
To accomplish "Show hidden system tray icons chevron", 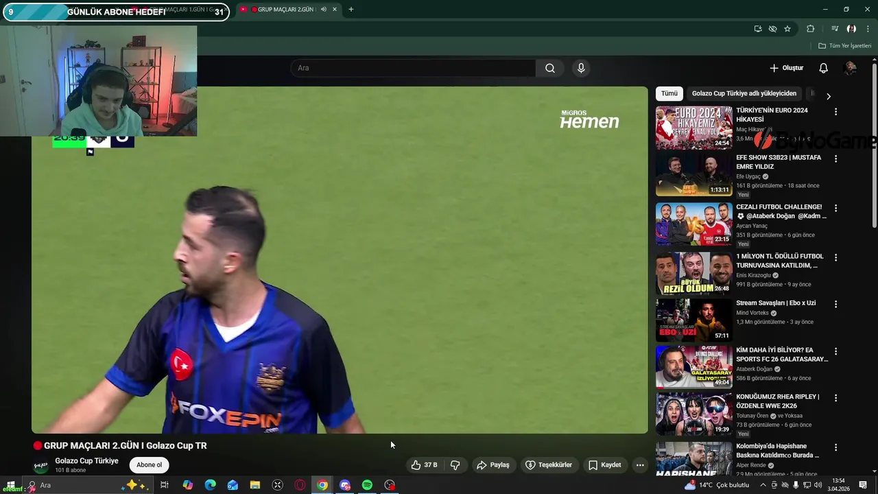I will 763,485.
